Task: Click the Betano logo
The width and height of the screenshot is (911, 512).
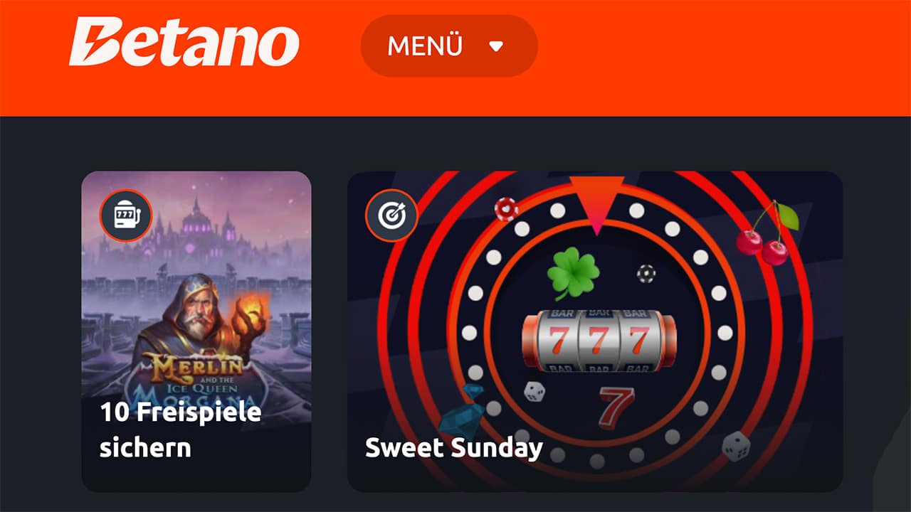Action: (184, 42)
